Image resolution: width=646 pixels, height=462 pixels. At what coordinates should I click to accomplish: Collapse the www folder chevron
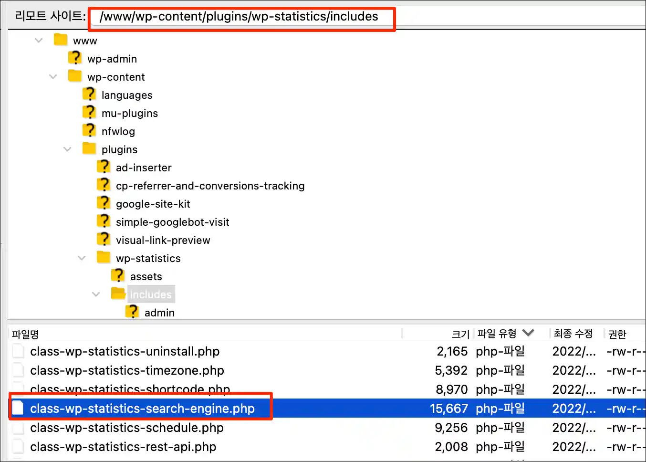click(39, 41)
